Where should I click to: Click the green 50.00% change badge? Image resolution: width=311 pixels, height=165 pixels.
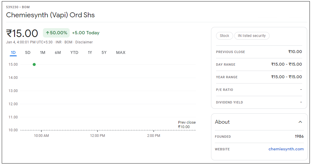[56, 33]
